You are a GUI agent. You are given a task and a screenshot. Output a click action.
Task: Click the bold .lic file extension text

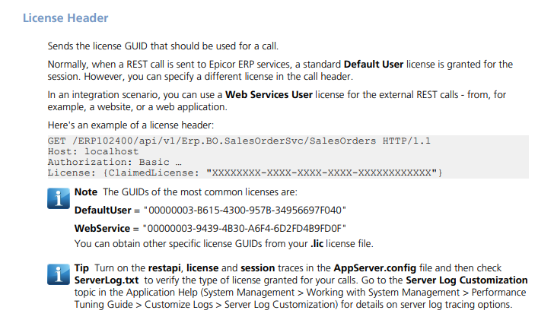[x=317, y=243]
